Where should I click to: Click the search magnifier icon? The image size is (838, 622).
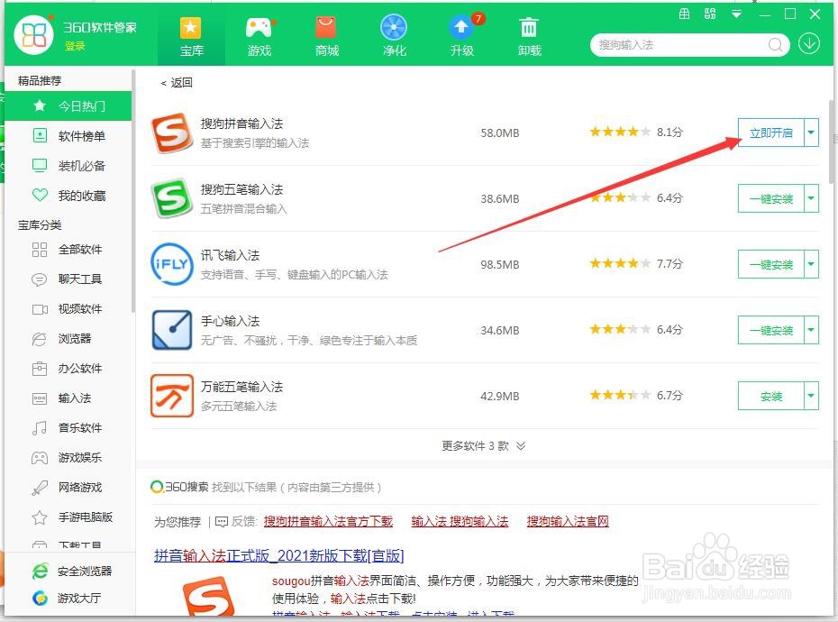(775, 45)
